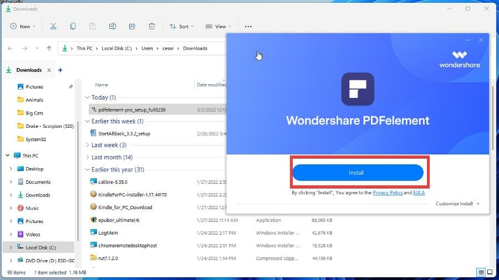Click the Name column header

coord(101,85)
